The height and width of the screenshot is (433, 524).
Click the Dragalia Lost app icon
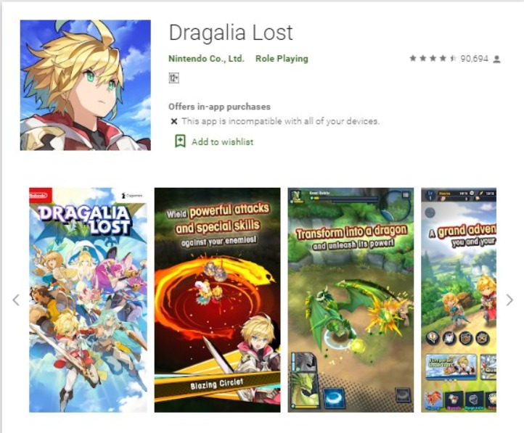85,85
